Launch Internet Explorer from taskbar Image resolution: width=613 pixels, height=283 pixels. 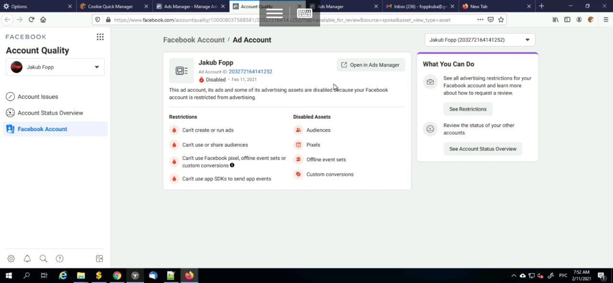click(63, 275)
